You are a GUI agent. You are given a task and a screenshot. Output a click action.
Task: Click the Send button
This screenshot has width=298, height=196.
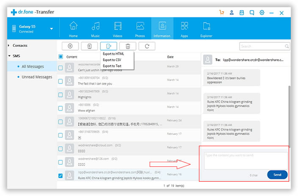[277, 175]
